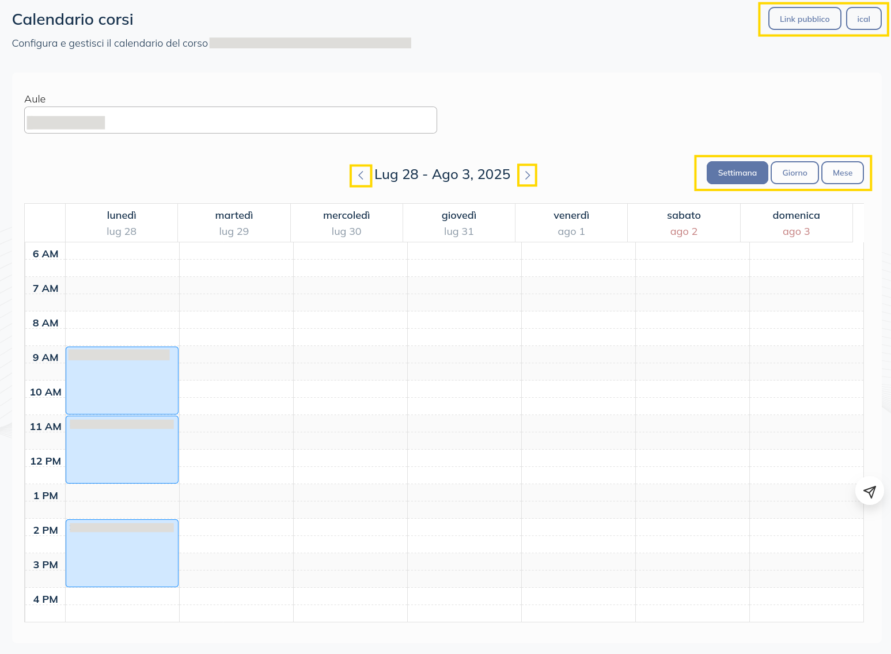891x654 pixels.
Task: Click the paper plane share icon
Action: click(870, 491)
